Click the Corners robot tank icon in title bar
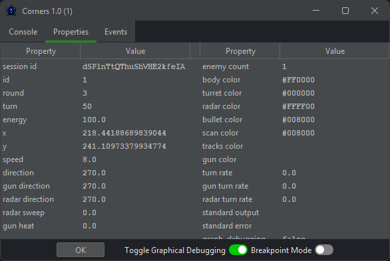 pos(11,11)
